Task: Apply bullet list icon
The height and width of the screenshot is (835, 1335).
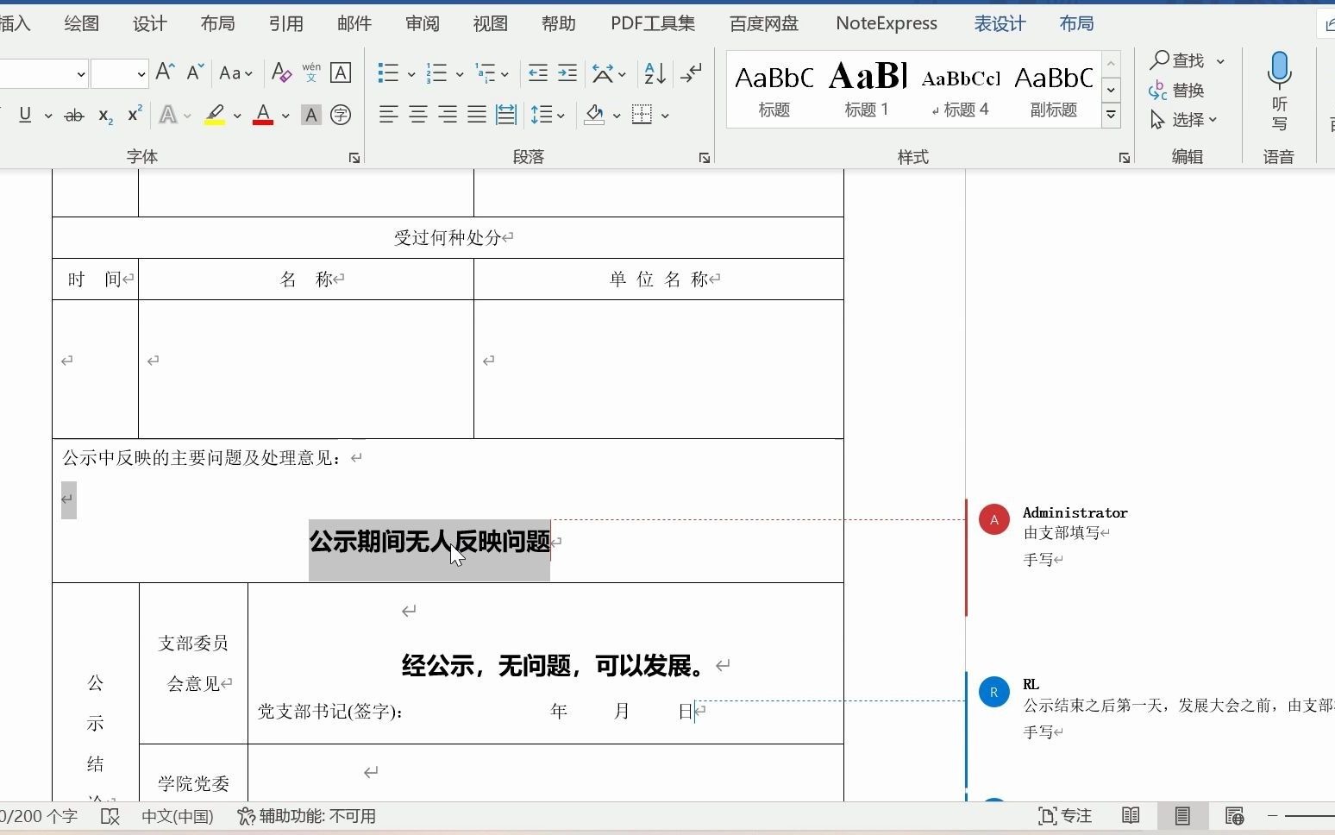Action: [388, 73]
